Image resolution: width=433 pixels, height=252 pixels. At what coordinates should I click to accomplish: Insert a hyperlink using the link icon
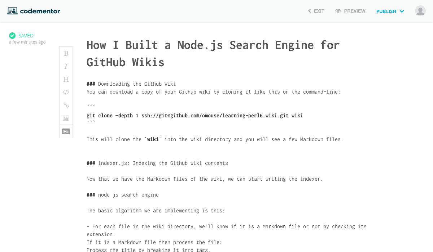[x=66, y=105]
